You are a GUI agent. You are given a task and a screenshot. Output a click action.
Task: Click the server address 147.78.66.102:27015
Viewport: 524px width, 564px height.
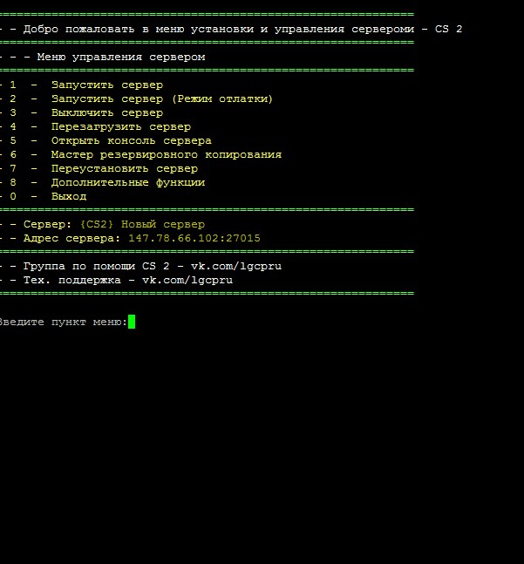click(x=194, y=238)
